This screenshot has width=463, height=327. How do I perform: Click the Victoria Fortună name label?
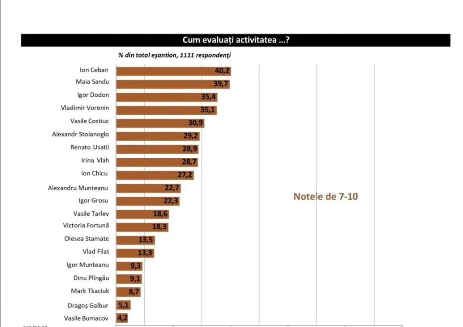pos(86,225)
